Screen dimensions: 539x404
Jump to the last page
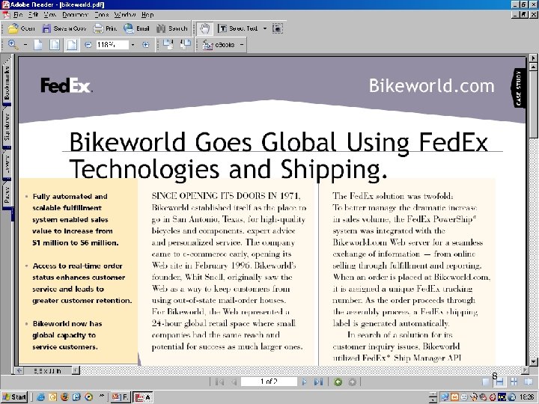tap(319, 382)
